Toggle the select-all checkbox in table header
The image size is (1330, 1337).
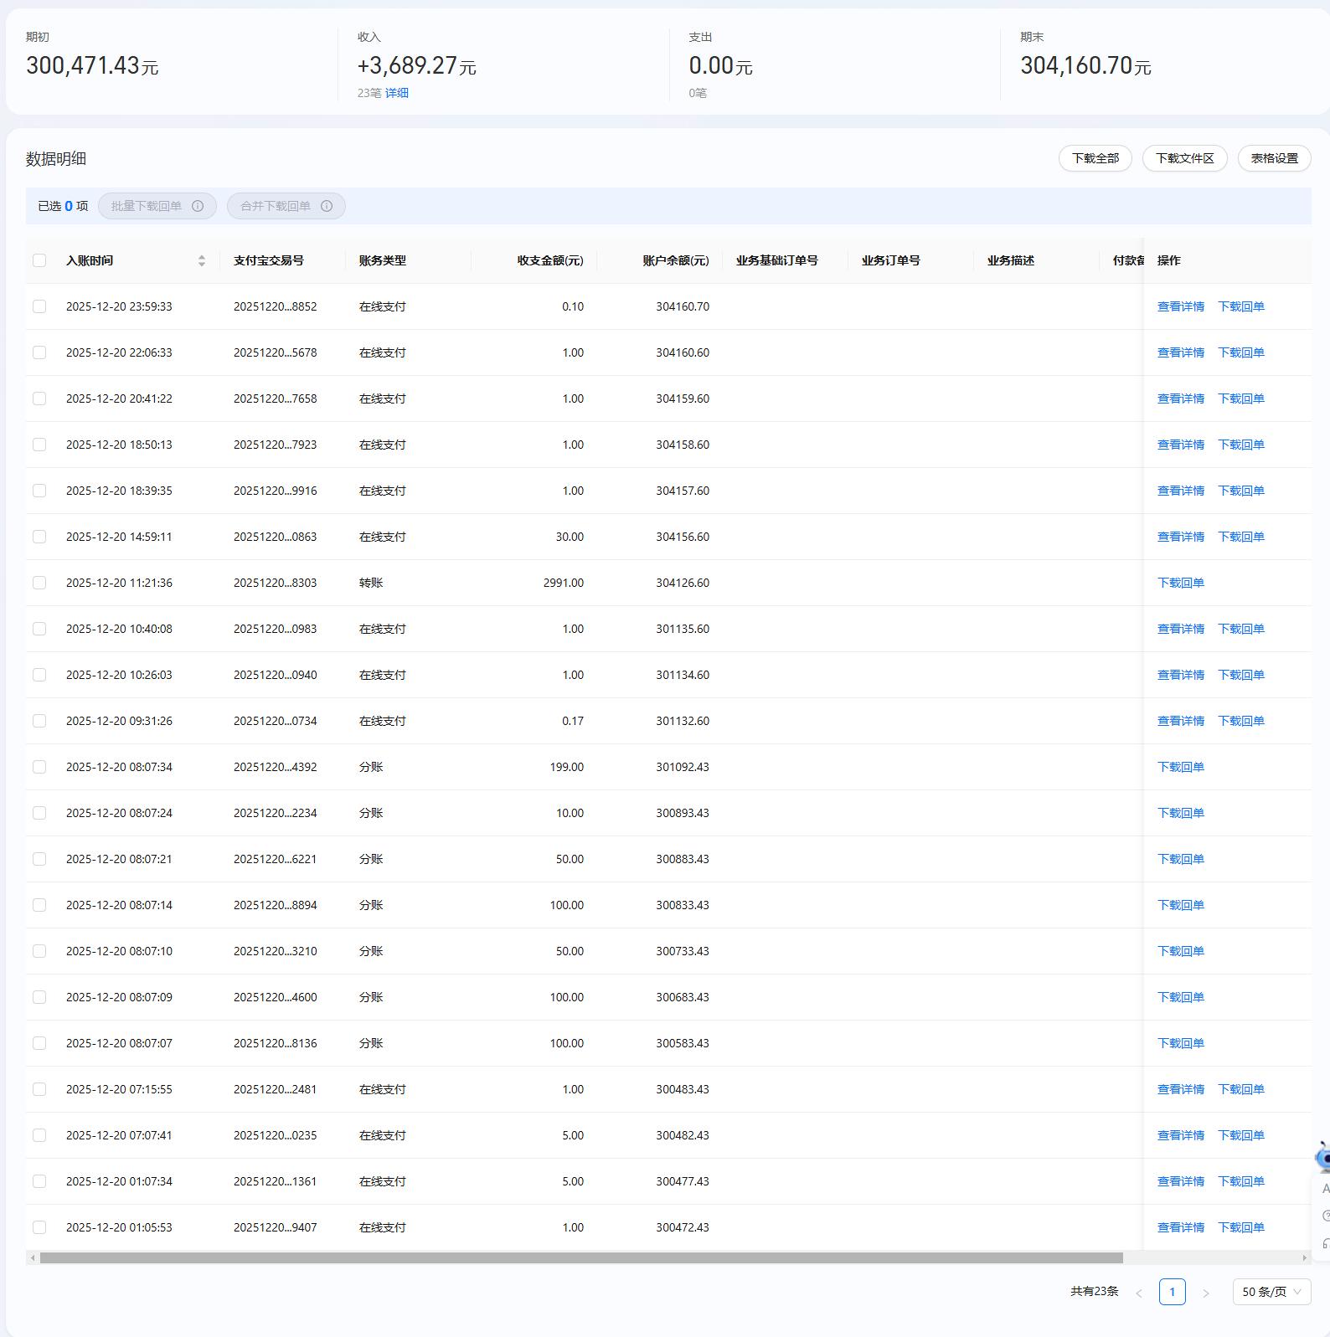(39, 260)
